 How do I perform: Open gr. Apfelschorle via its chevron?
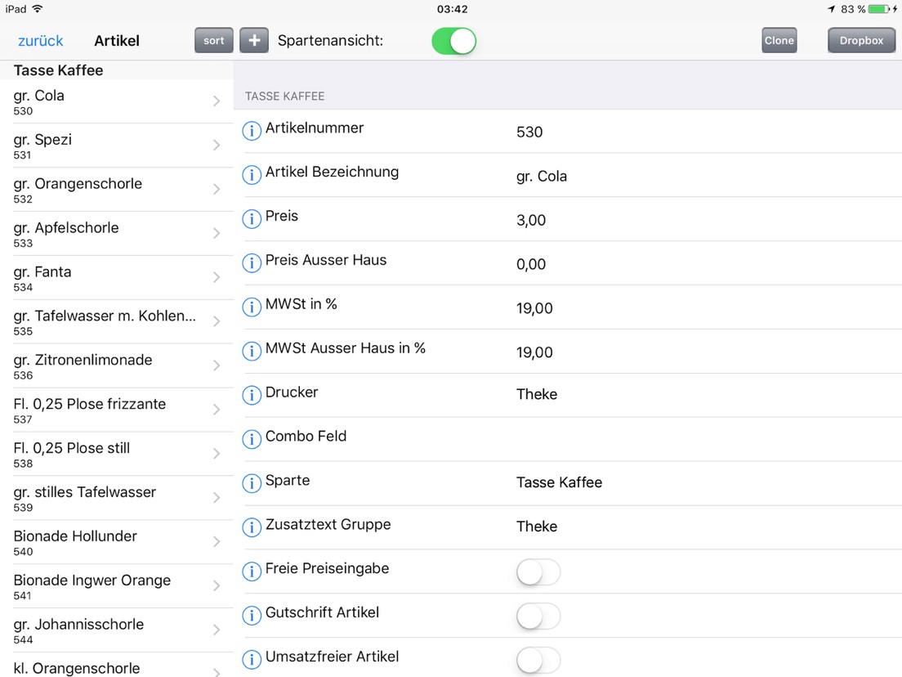click(x=217, y=233)
